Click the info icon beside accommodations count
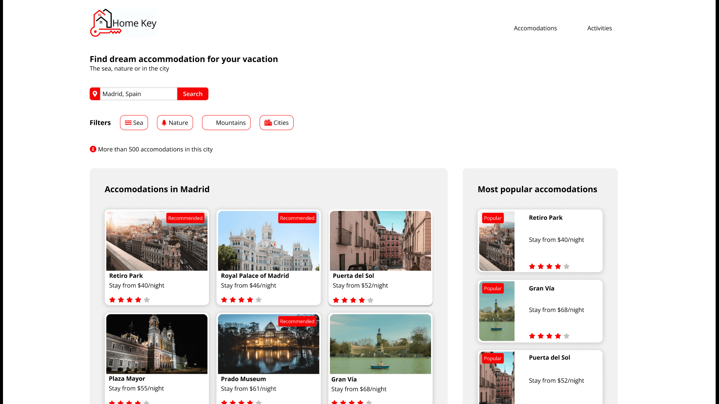719x404 pixels. click(x=93, y=149)
